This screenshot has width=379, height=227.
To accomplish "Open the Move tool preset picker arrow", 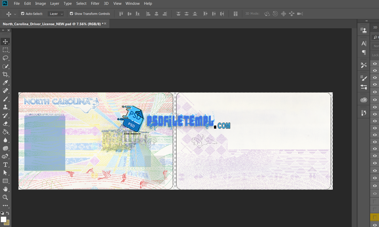I will pyautogui.click(x=15, y=14).
